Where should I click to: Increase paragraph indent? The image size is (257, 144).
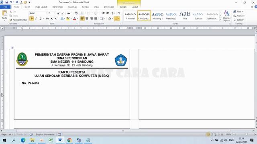(x=107, y=13)
